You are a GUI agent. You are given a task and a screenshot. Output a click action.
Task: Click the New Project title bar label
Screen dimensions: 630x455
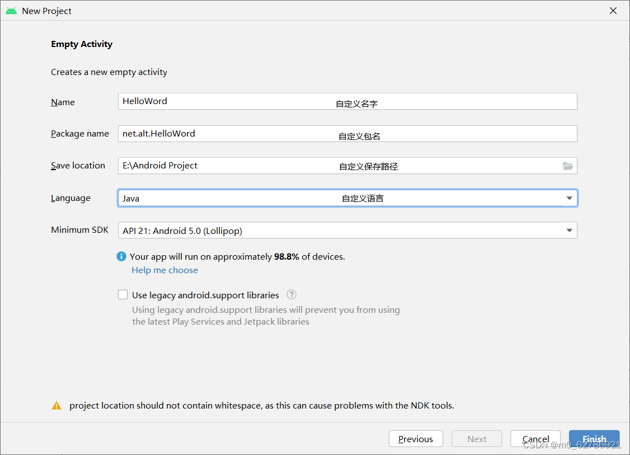[46, 10]
